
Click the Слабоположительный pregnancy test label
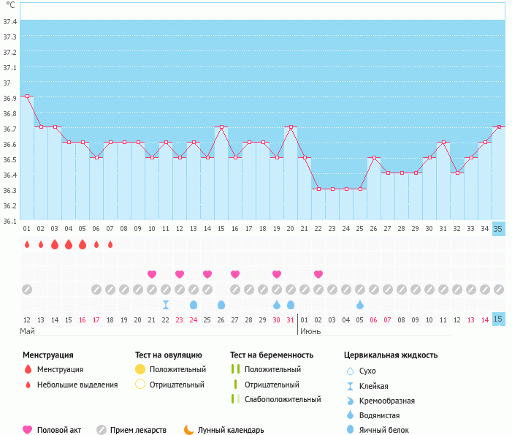click(283, 399)
